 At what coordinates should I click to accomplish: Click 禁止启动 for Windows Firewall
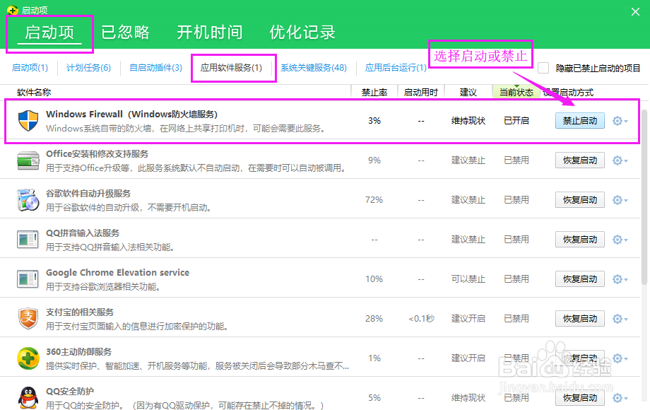point(580,121)
